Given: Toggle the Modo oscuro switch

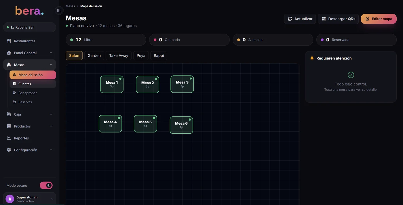Looking at the screenshot, I should click(46, 185).
